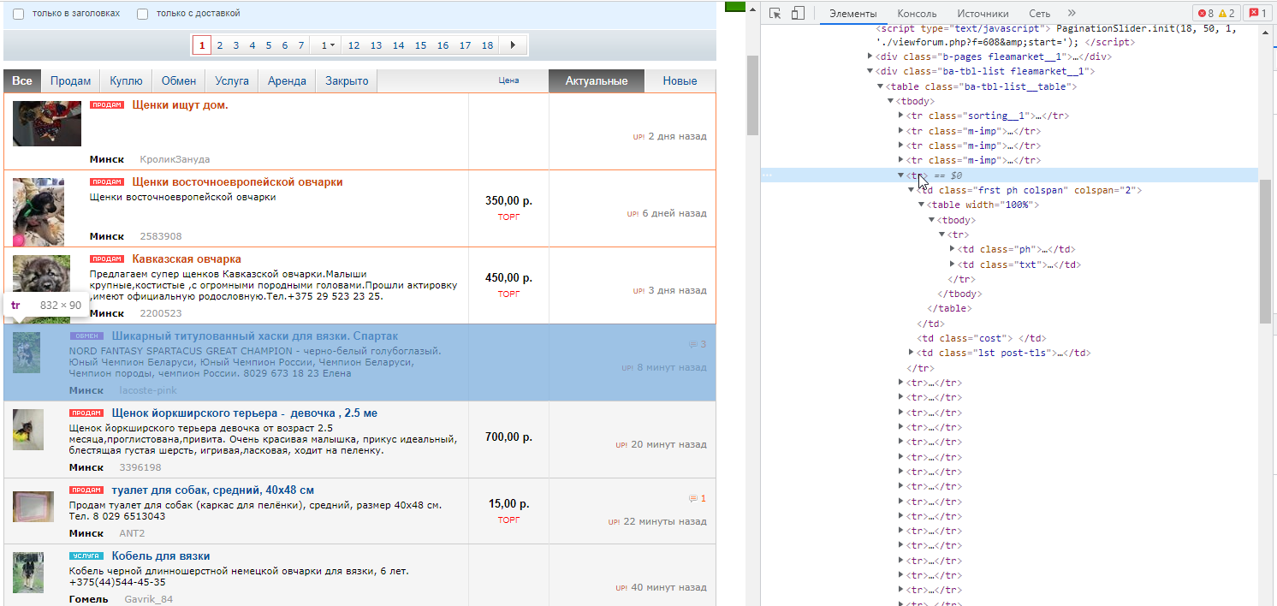1277x606 pixels.
Task: Open user profile Gavrik_84
Action: [148, 599]
